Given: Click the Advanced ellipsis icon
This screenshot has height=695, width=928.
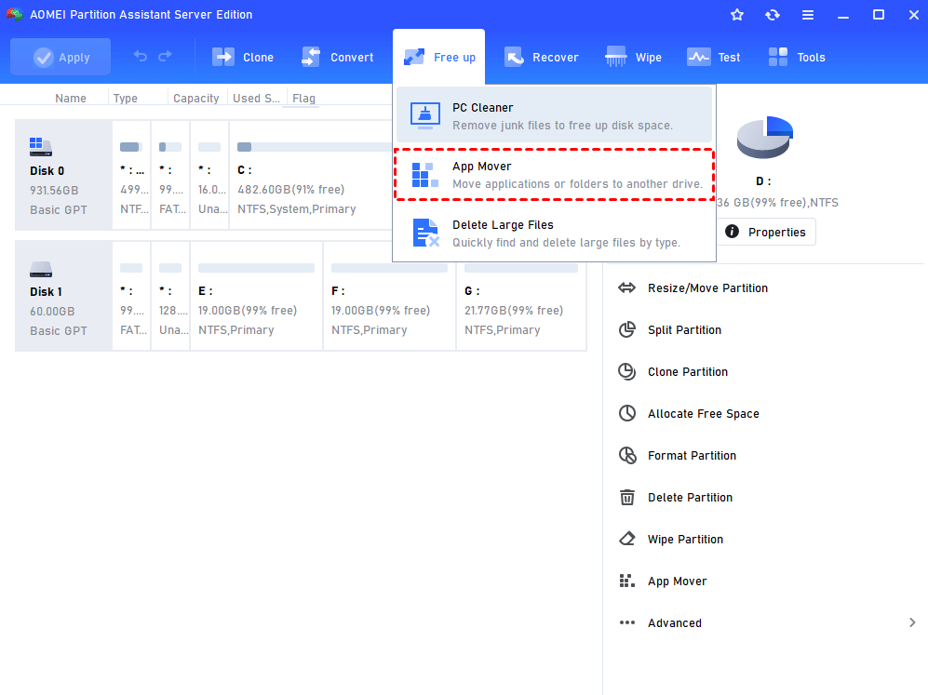Looking at the screenshot, I should pos(626,622).
